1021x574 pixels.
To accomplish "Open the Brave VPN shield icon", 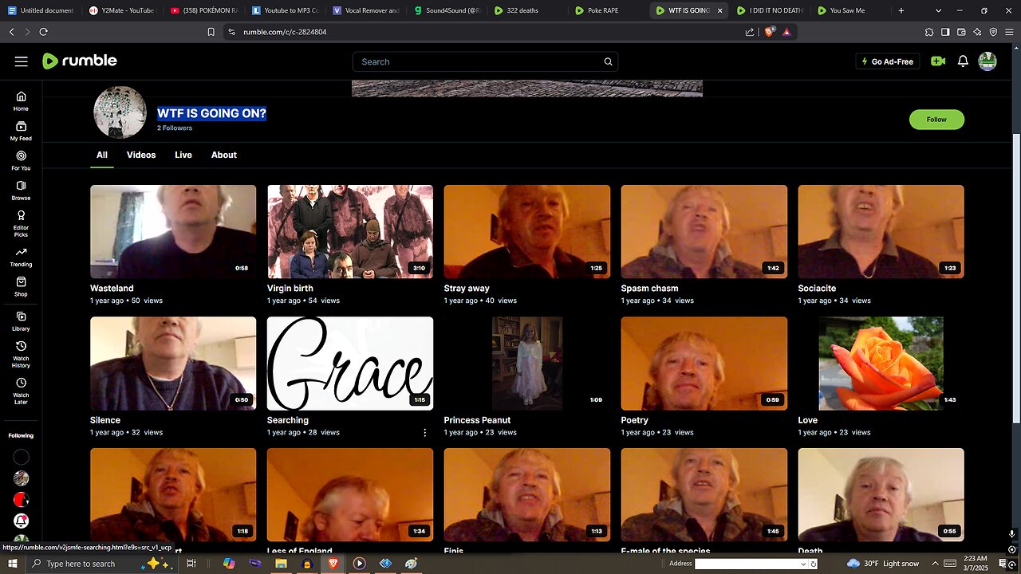I will (993, 32).
